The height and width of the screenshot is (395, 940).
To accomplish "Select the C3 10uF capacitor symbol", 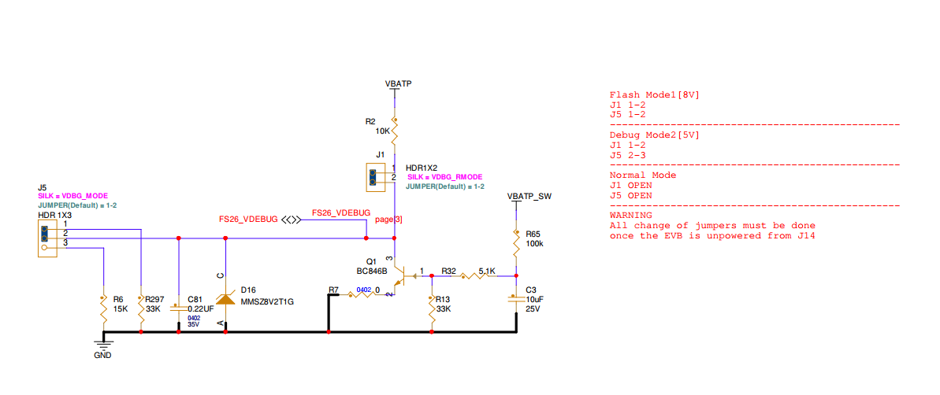I will (515, 299).
